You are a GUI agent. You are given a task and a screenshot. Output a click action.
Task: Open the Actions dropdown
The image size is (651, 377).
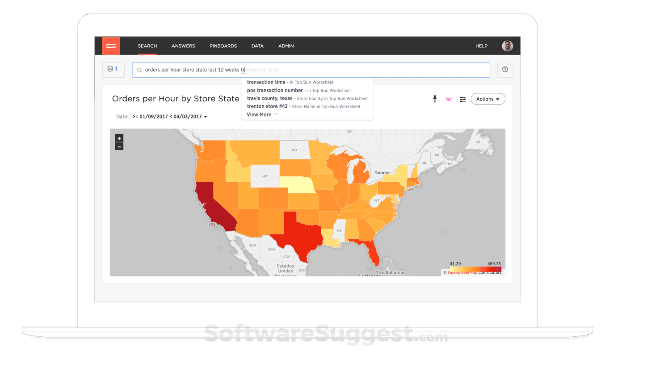coord(487,99)
